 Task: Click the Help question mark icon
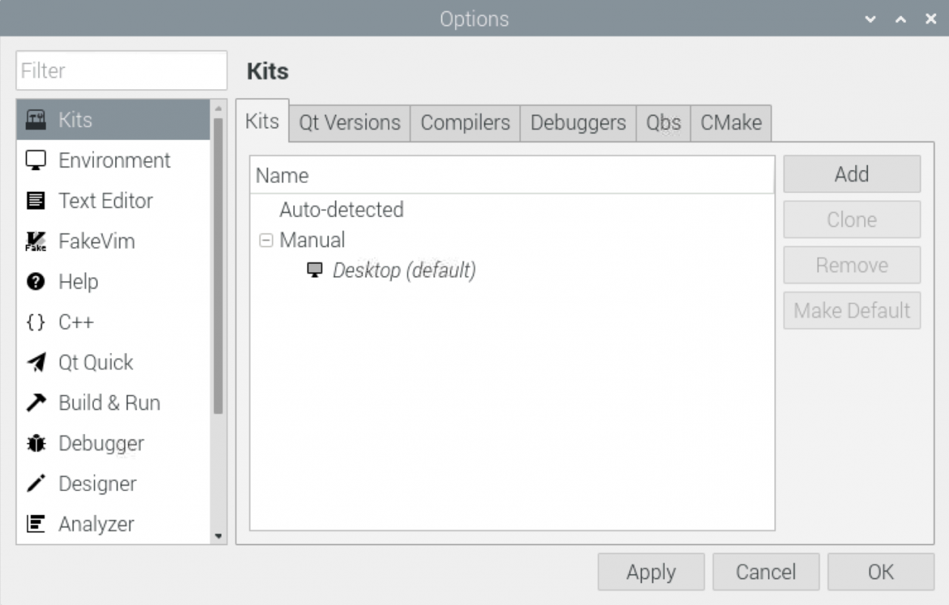tap(36, 282)
